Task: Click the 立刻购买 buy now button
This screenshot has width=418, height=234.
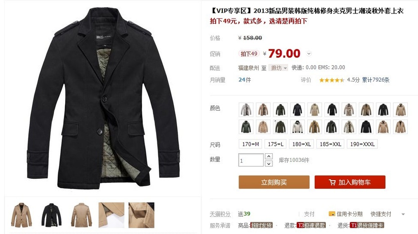Action: (x=274, y=182)
